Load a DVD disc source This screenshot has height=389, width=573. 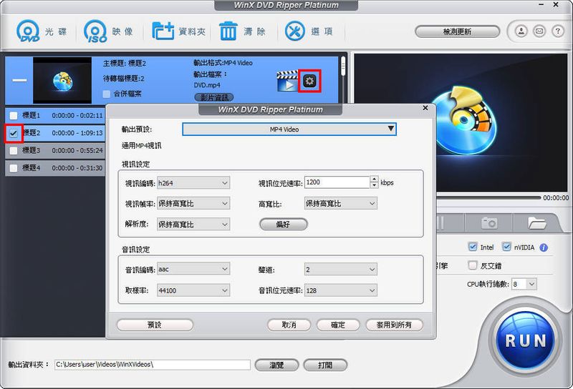pyautogui.click(x=41, y=31)
